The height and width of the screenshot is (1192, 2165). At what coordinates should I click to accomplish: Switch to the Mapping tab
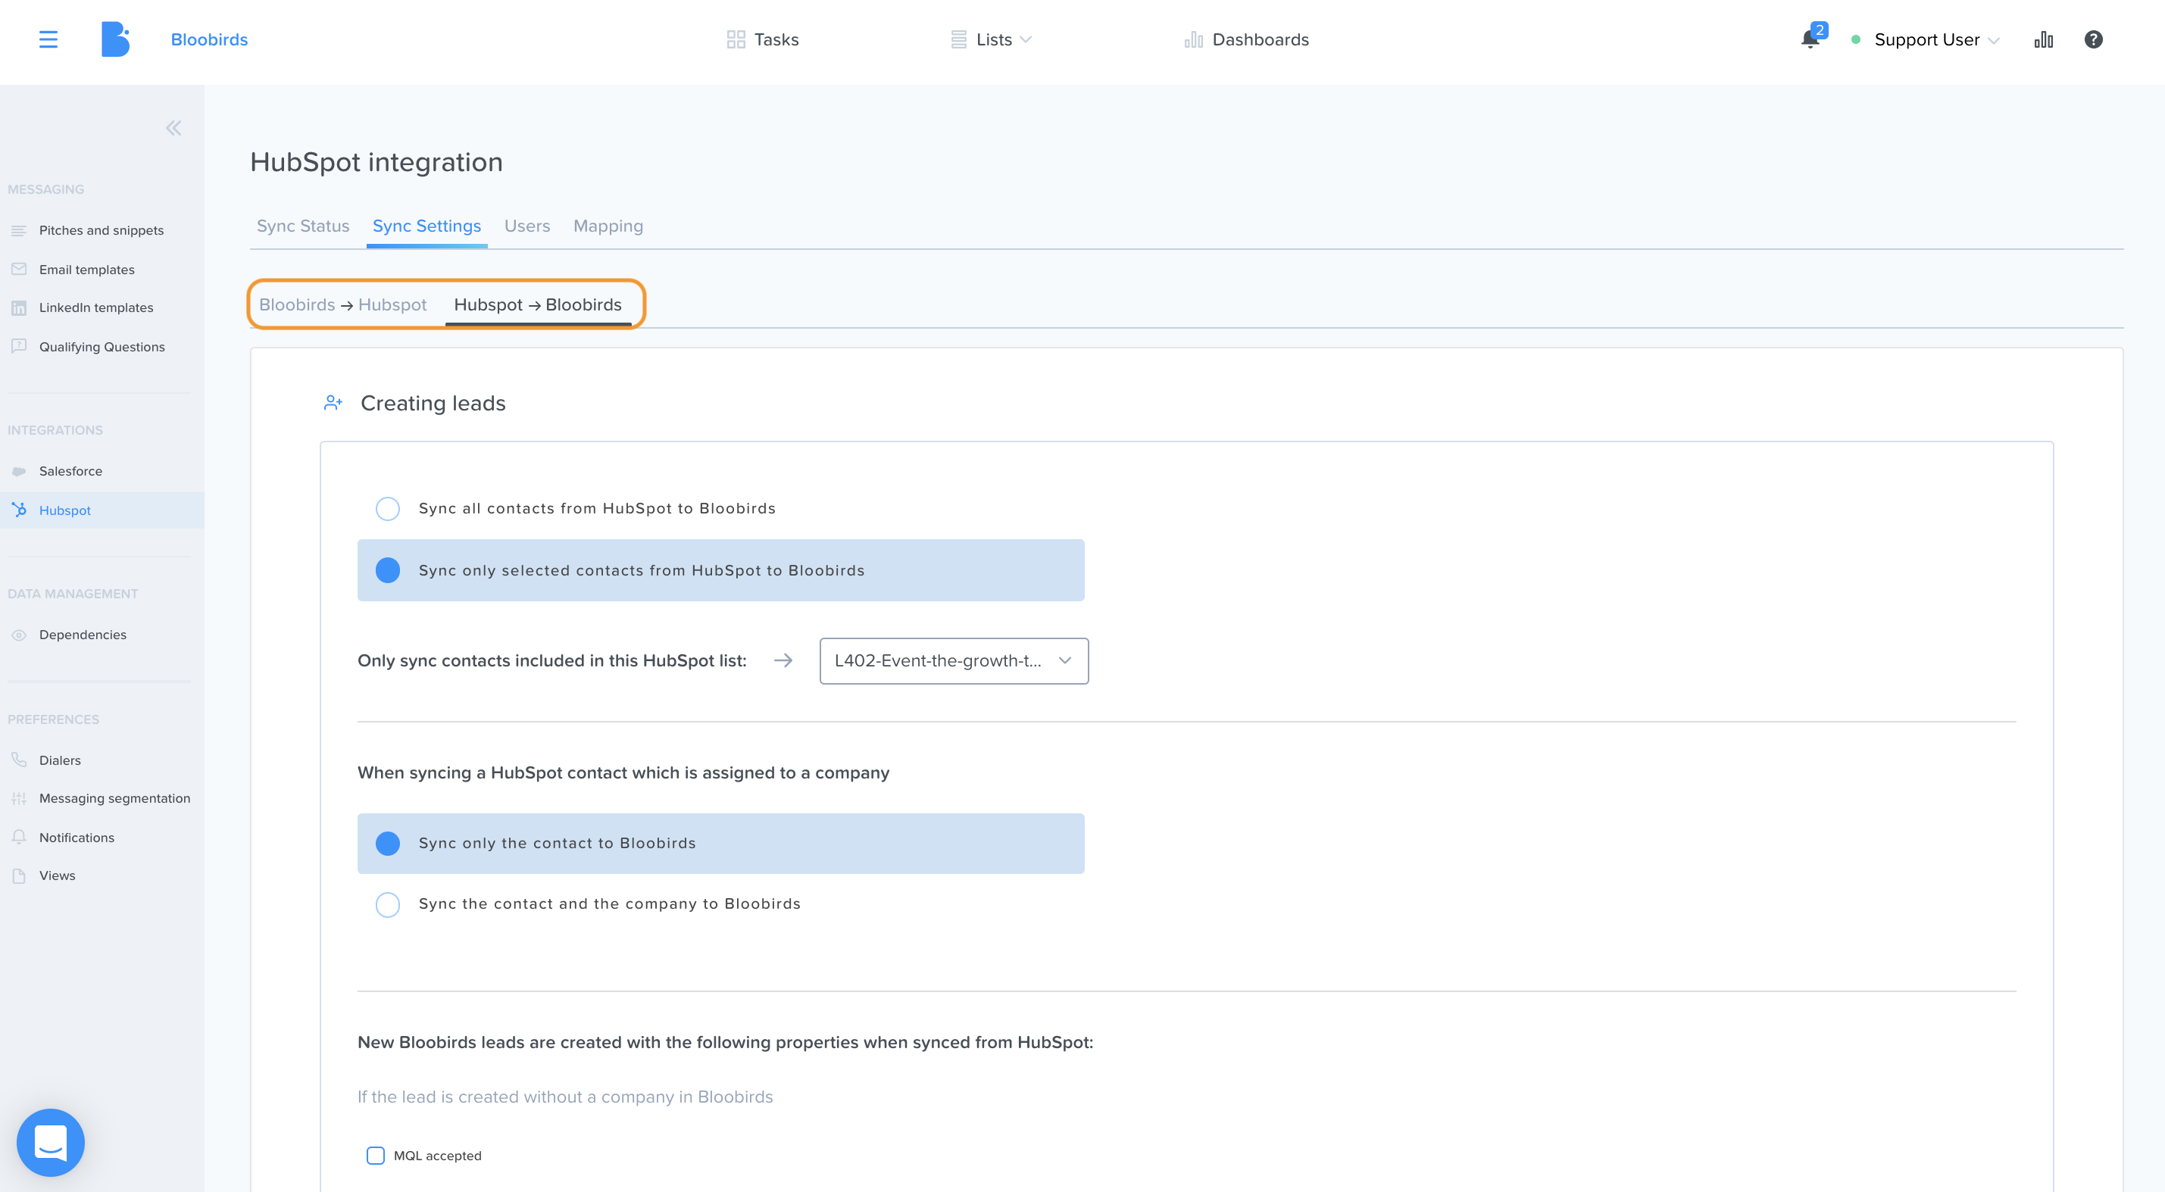pyautogui.click(x=608, y=226)
